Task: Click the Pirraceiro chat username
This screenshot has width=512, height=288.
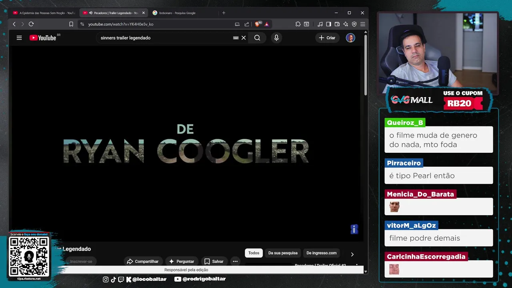Action: click(x=404, y=163)
